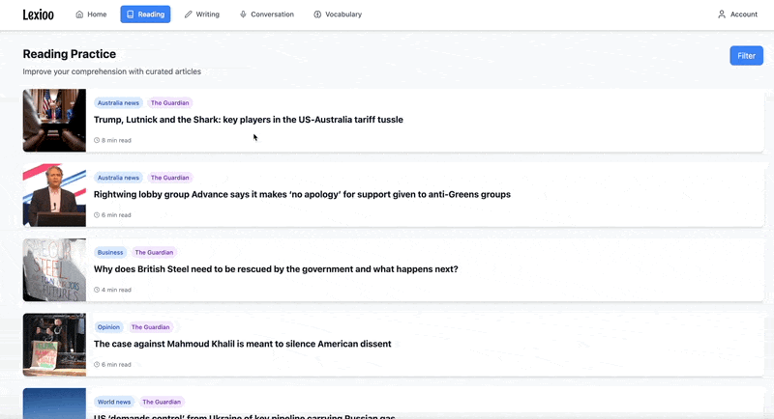774x419 pixels.
Task: Click The Guardian tag on Advance article
Action: pos(170,178)
